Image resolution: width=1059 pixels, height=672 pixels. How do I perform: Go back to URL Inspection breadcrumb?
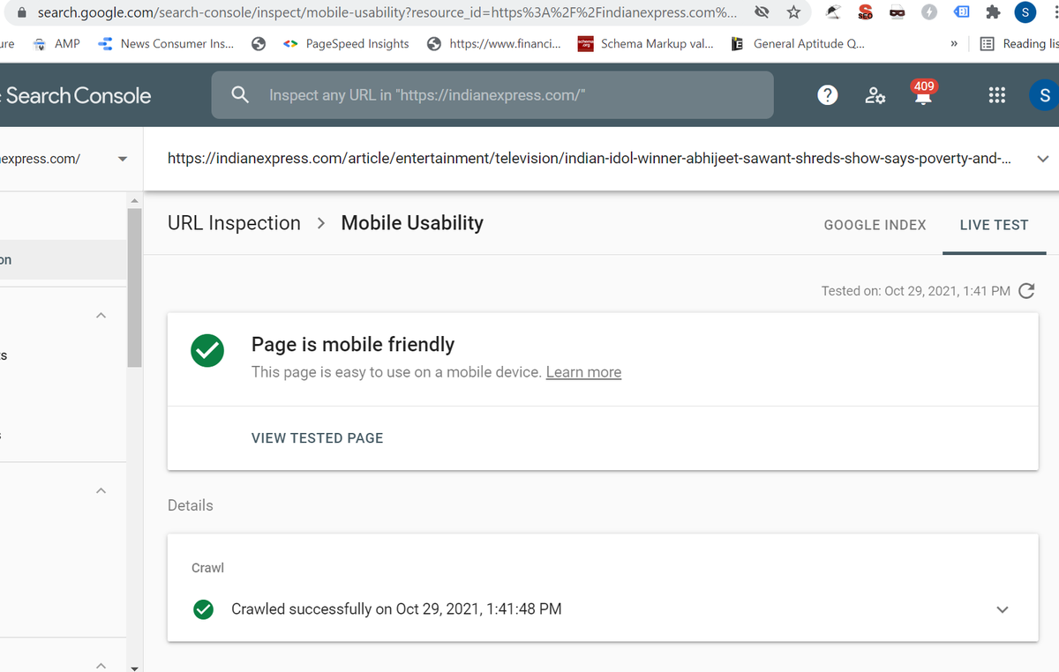234,223
